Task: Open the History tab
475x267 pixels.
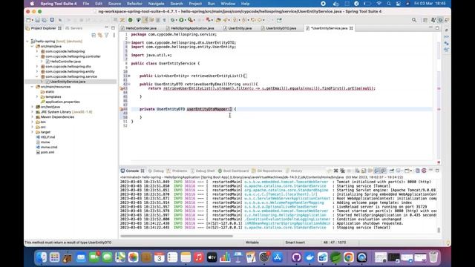Action: 294,171
